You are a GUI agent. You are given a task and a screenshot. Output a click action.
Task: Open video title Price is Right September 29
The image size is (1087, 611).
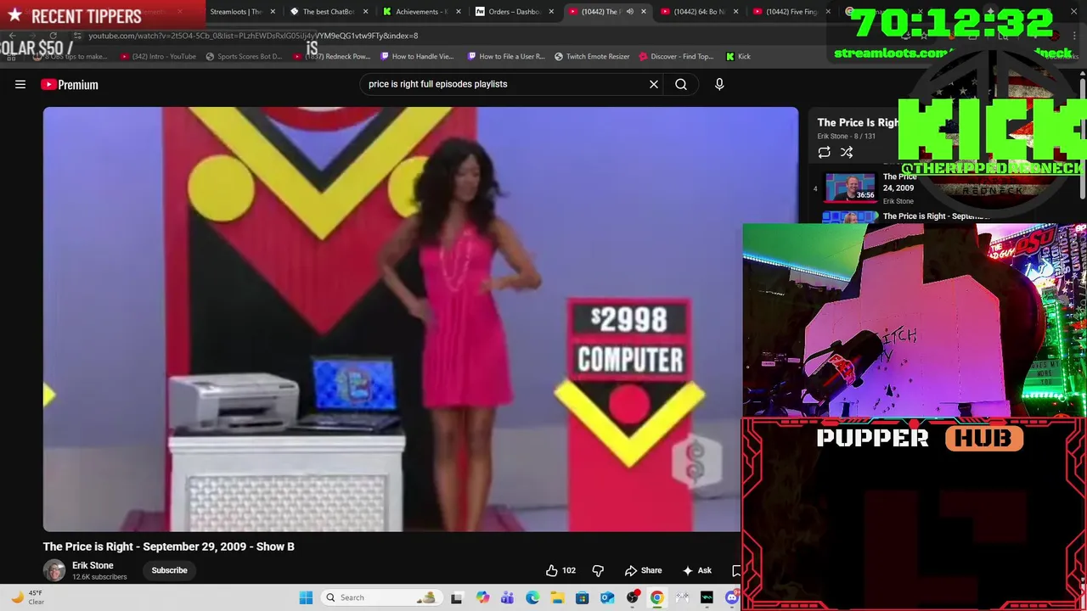coord(169,547)
